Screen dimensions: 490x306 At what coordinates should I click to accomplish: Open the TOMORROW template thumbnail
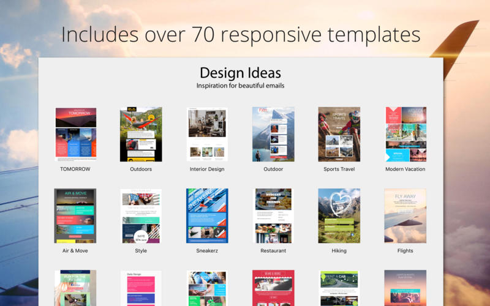(75, 134)
